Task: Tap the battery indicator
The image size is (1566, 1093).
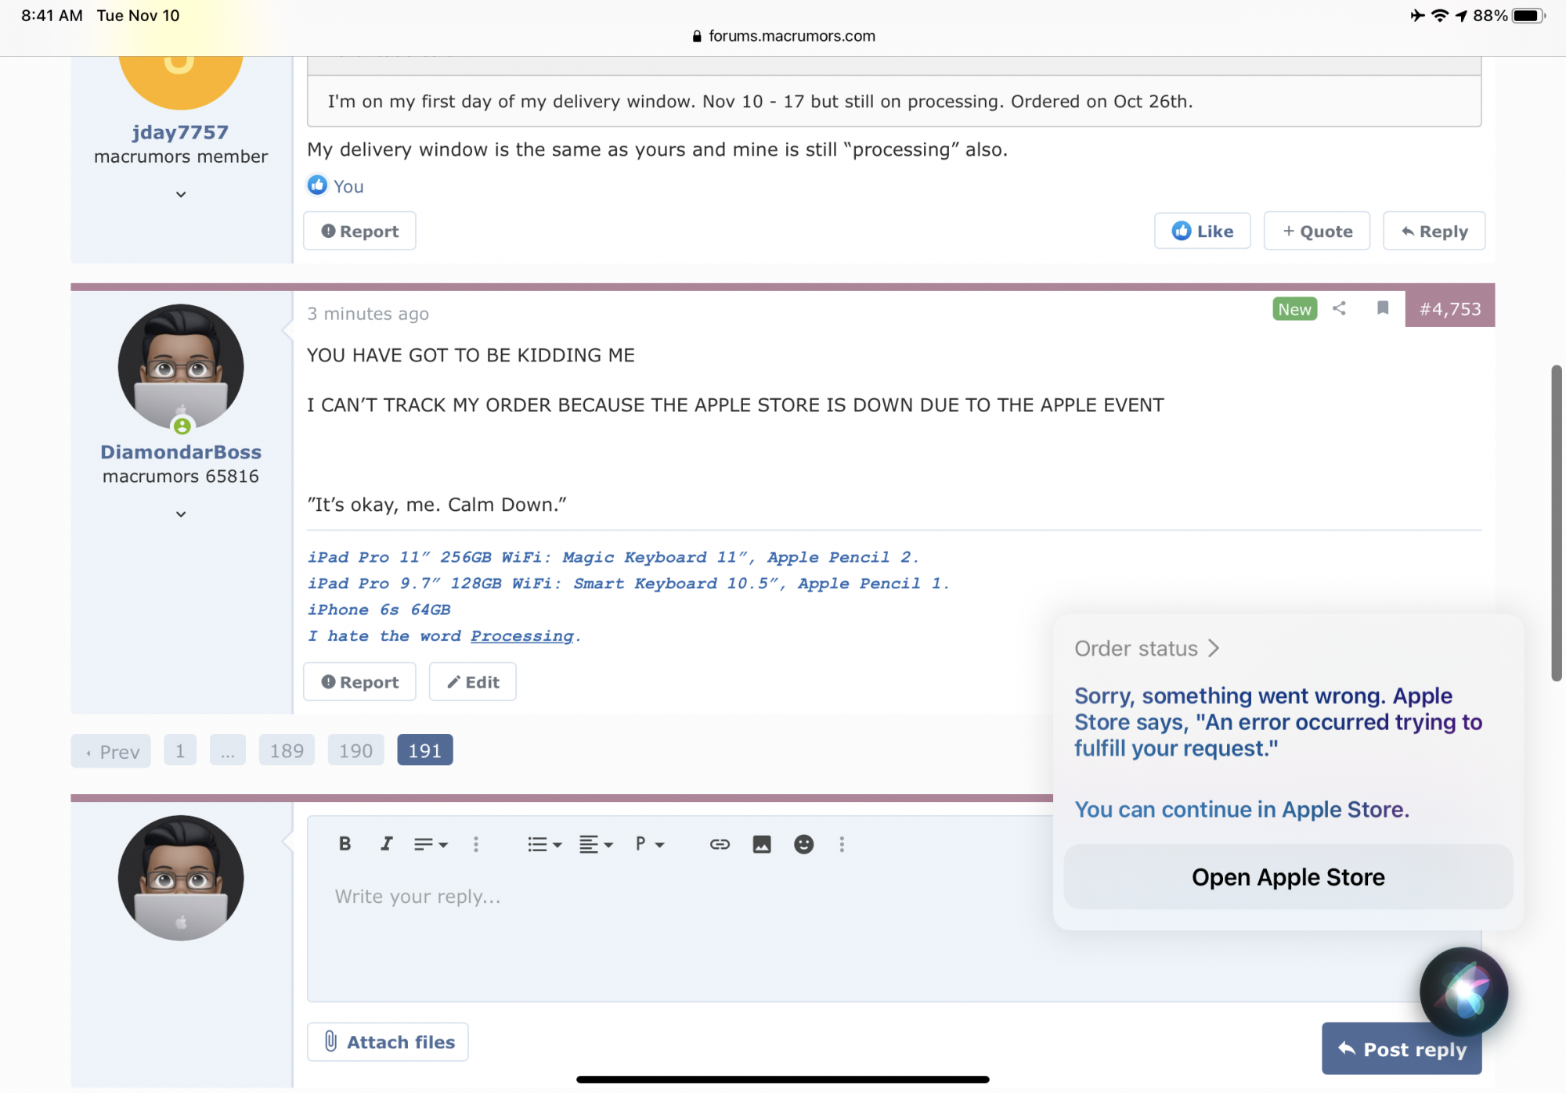Action: pyautogui.click(x=1528, y=16)
